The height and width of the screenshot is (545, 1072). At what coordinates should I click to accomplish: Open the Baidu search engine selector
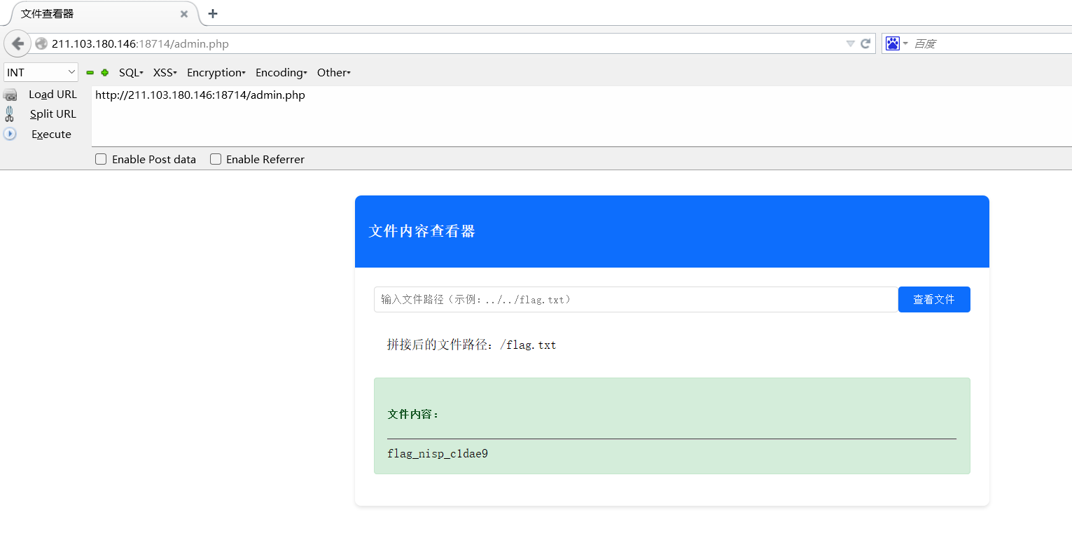896,43
